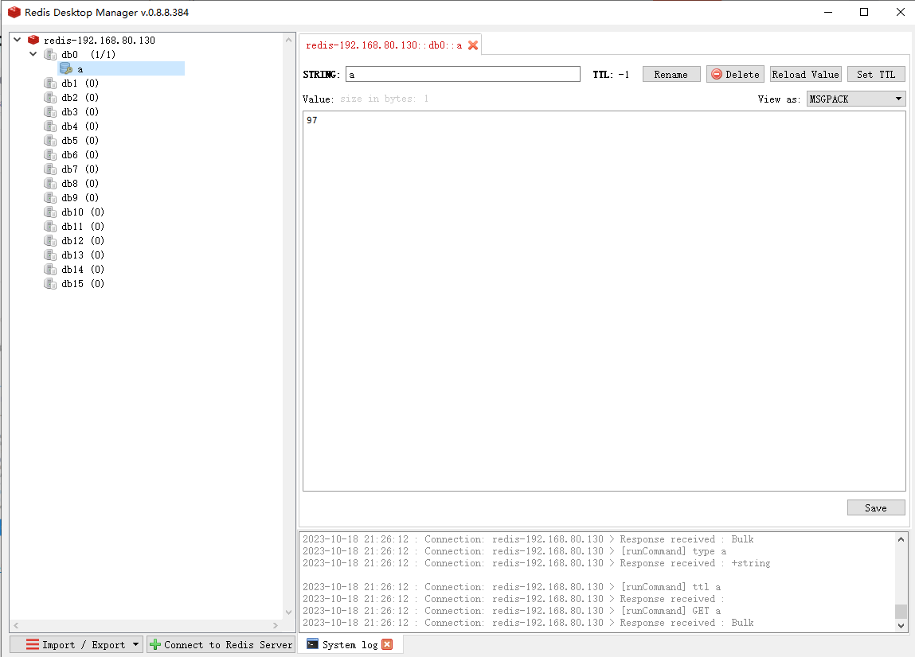The image size is (915, 657).
Task: Collapse the db0 database node
Action: (x=33, y=54)
